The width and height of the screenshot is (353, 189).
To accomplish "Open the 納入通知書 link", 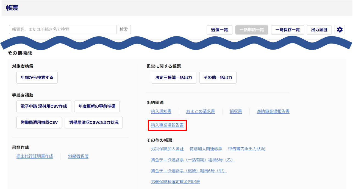I will pos(161,111).
